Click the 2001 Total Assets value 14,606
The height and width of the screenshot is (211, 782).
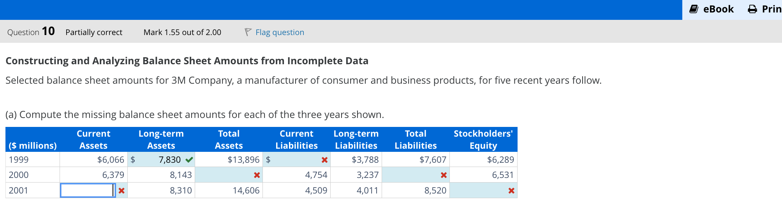246,190
